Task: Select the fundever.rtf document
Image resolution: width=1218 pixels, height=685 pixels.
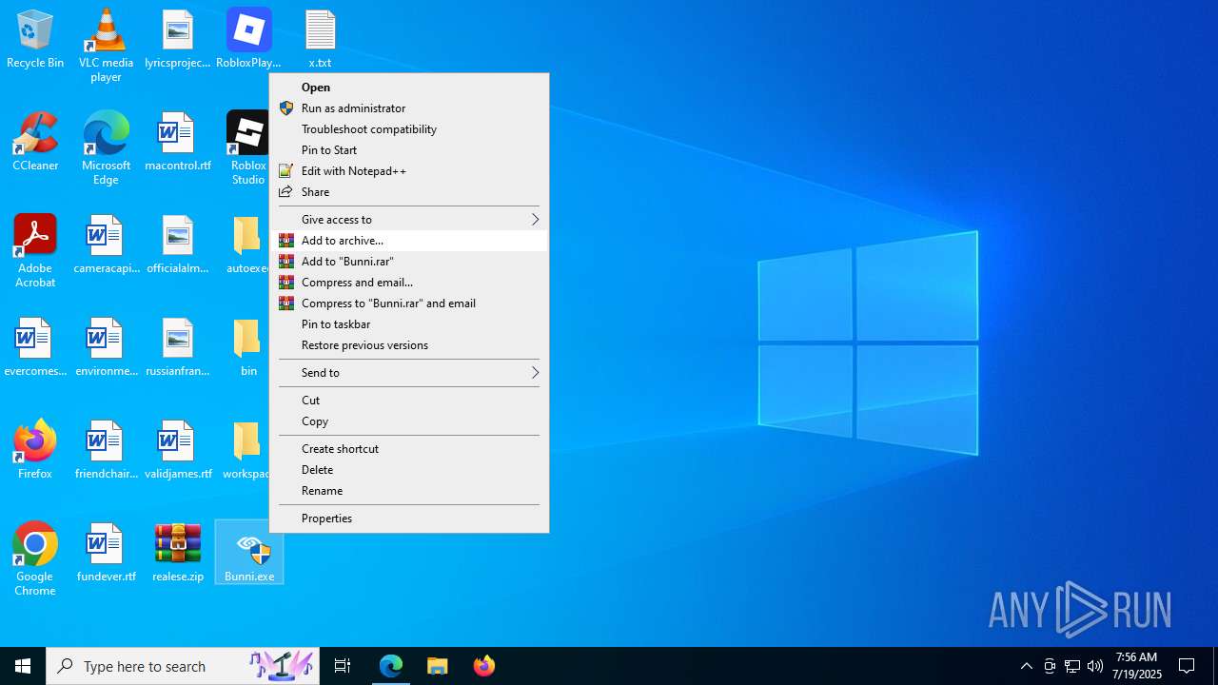Action: coord(106,553)
